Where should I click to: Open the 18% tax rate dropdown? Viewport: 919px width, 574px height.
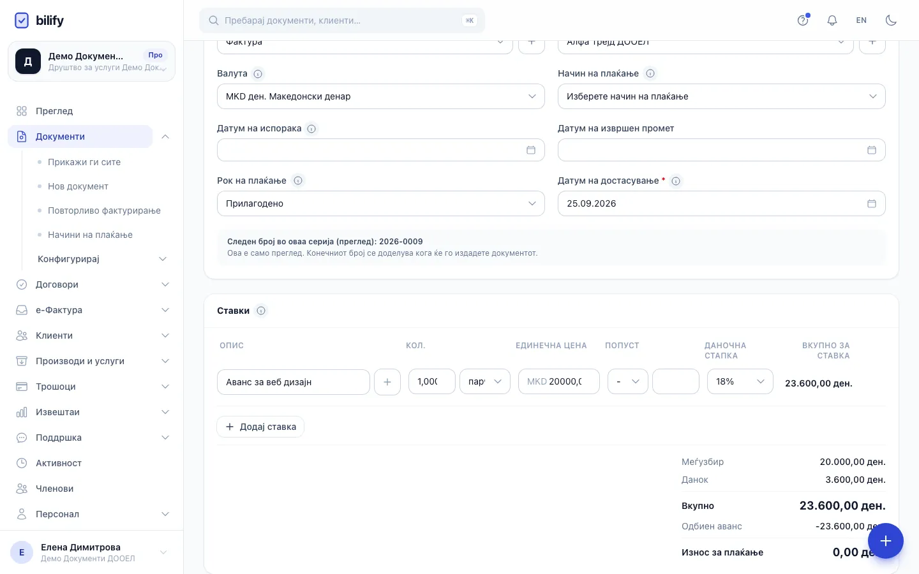740,381
